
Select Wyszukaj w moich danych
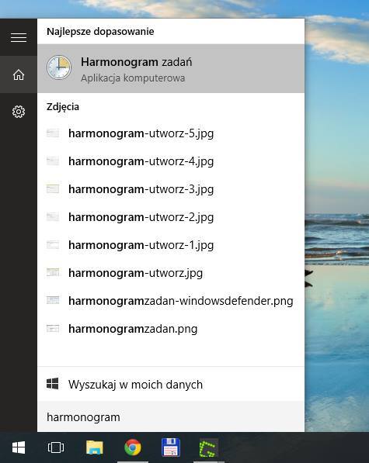171,384
